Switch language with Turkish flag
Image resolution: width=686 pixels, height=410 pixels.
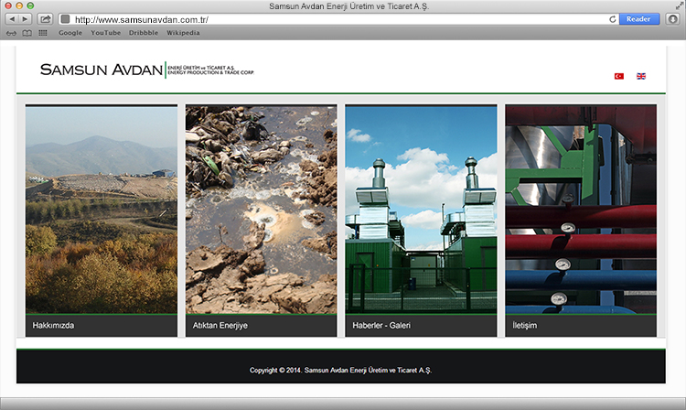pyautogui.click(x=619, y=76)
